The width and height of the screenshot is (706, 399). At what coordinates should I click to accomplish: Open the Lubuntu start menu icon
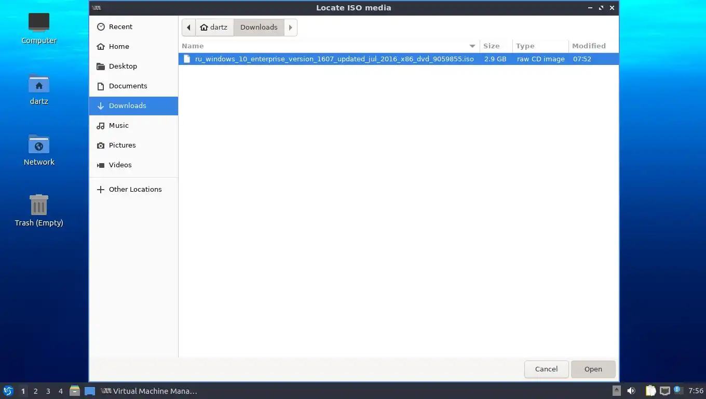pyautogui.click(x=8, y=391)
